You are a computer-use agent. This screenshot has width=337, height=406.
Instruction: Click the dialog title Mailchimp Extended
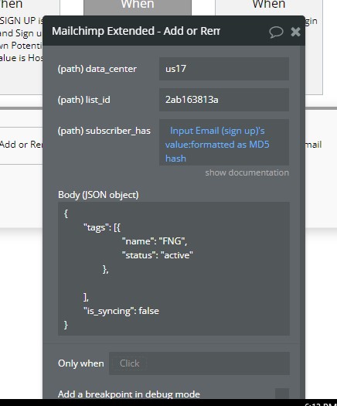(136, 31)
